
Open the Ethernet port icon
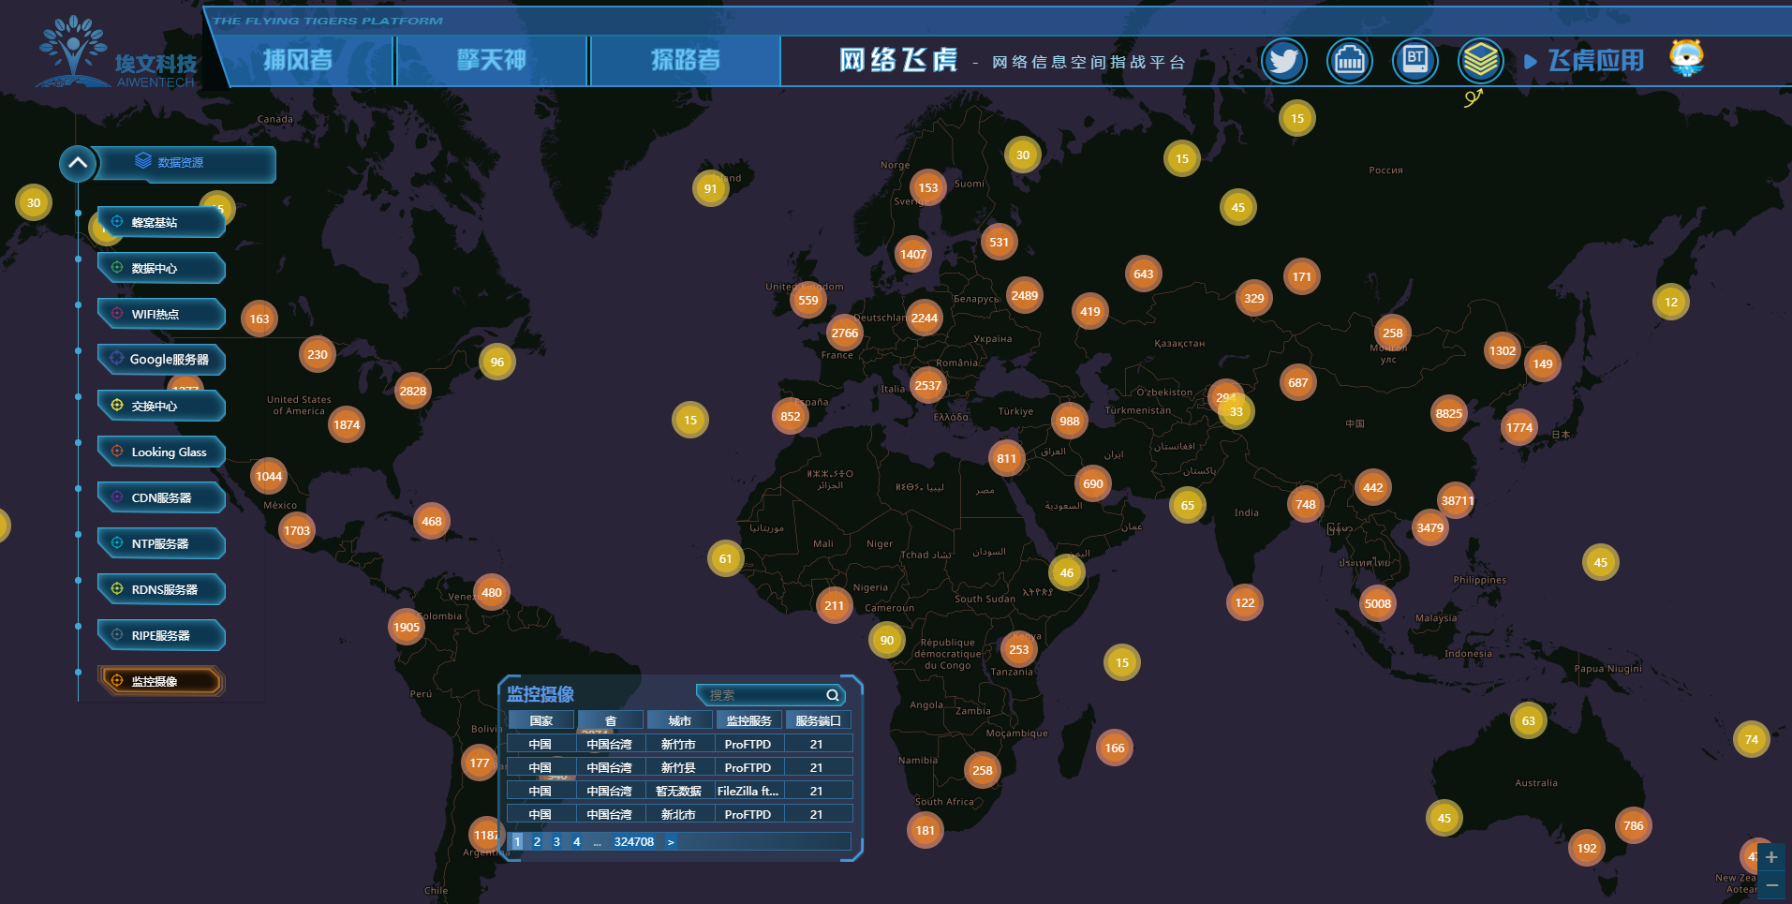[x=1349, y=62]
